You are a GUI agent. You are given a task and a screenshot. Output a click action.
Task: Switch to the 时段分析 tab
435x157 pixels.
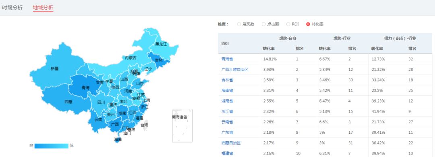click(x=12, y=8)
